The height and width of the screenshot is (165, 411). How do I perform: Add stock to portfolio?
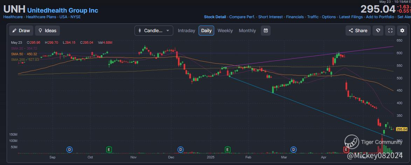[380, 17]
